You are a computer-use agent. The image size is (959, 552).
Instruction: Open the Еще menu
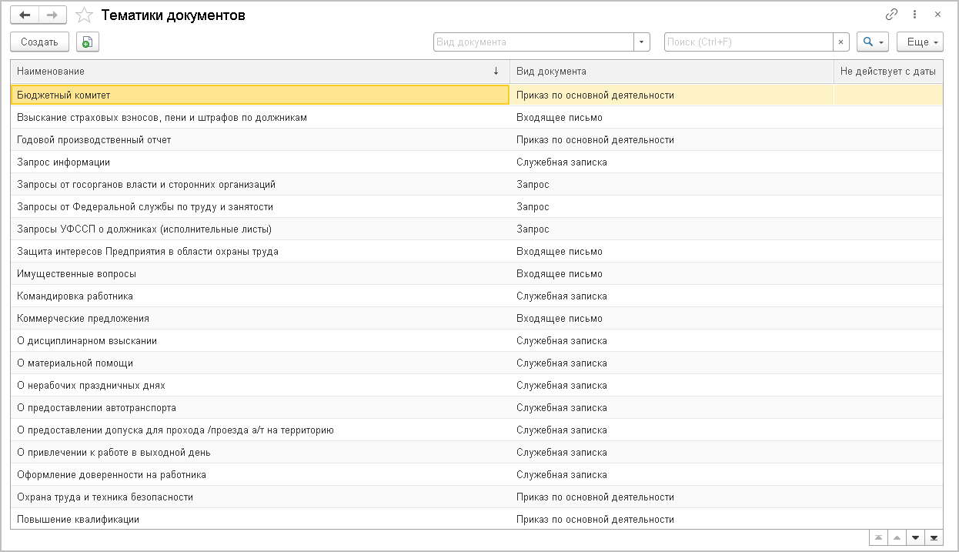click(920, 42)
